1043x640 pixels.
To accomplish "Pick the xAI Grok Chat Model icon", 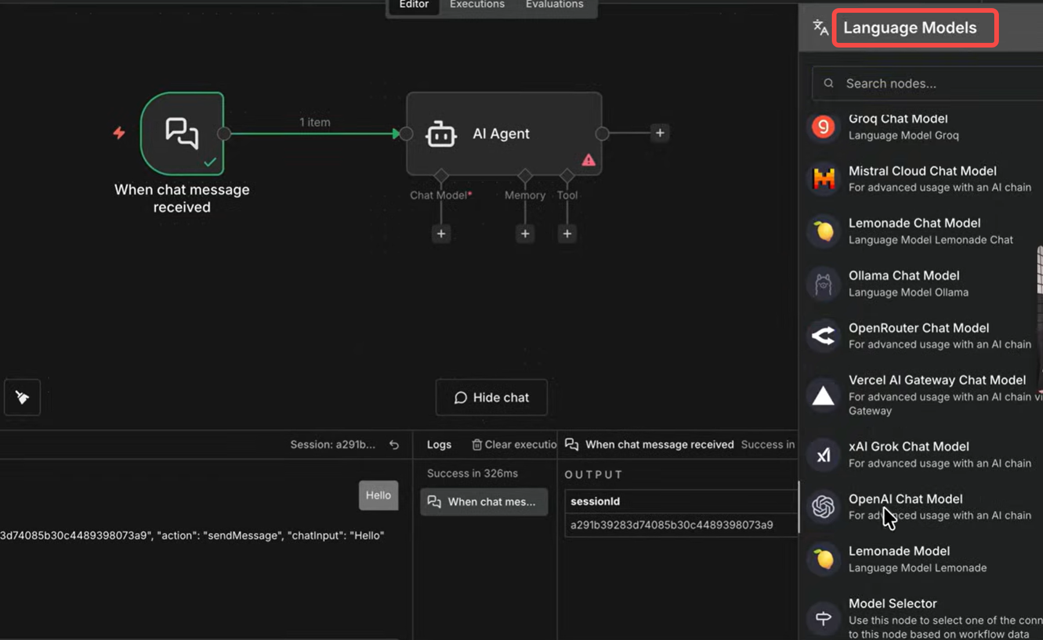I will 823,455.
